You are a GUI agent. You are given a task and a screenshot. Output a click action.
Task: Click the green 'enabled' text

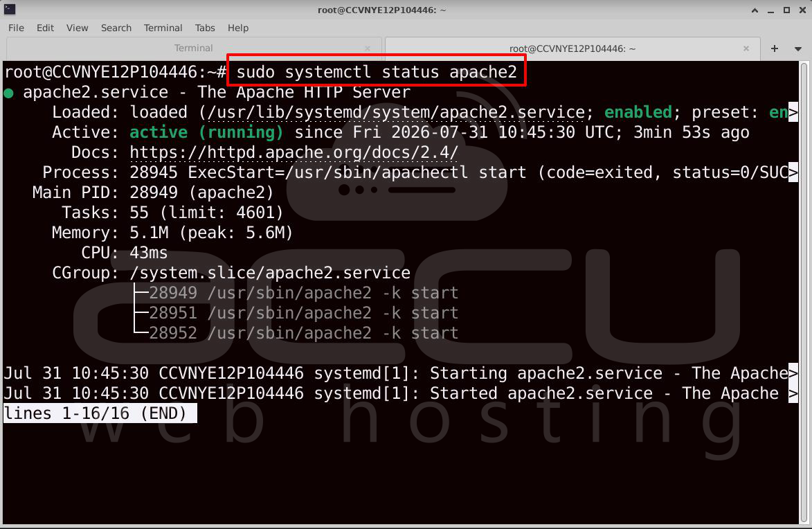[x=638, y=112]
